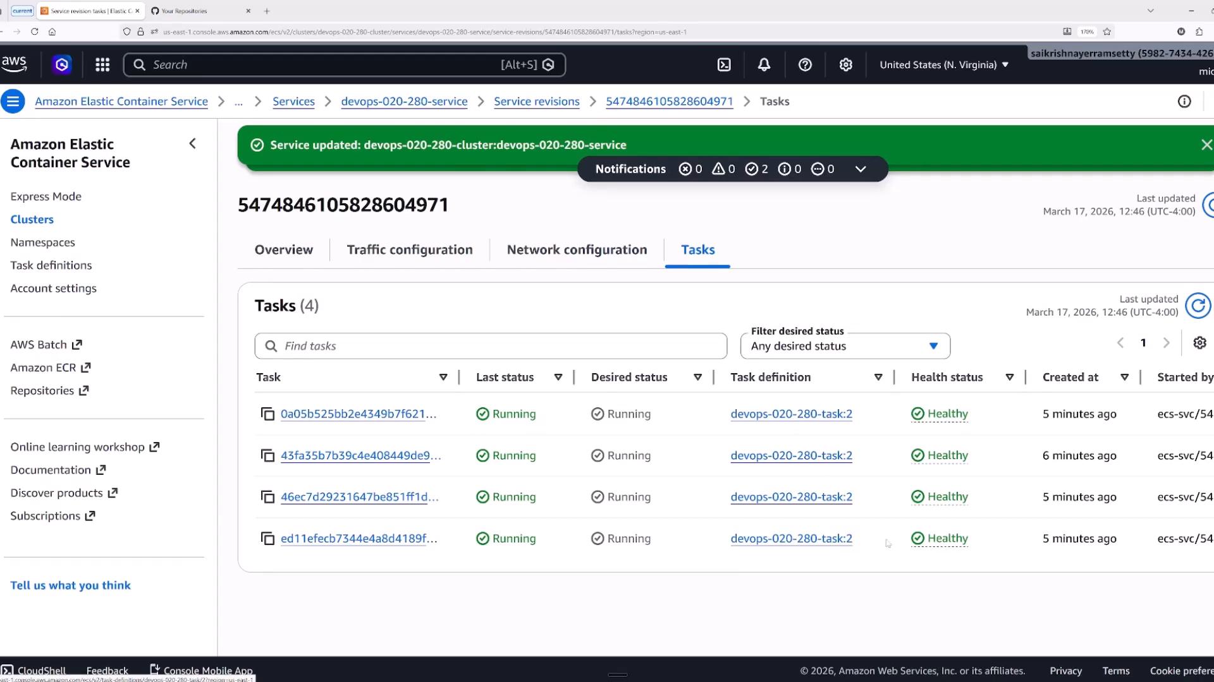The height and width of the screenshot is (682, 1214).
Task: Expand the Notifications bar chevron
Action: (x=860, y=169)
